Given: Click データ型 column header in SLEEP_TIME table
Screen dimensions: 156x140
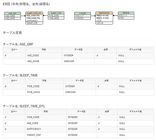Looking at the screenshot, I should coord(79,80).
